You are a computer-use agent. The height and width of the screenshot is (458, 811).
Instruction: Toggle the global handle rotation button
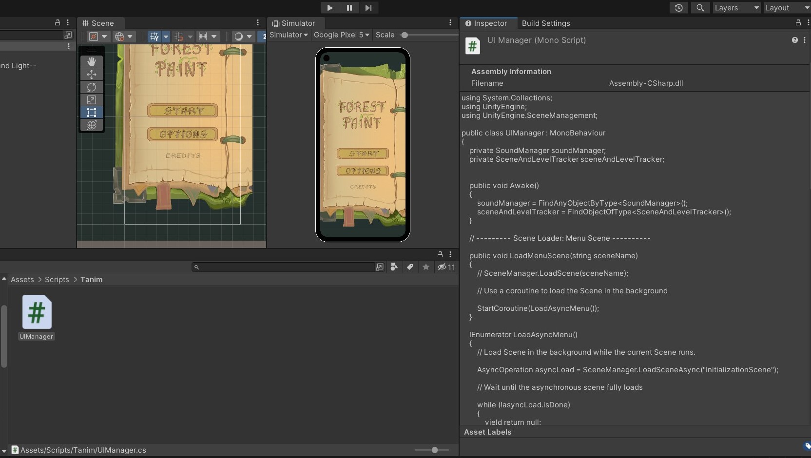coord(119,37)
